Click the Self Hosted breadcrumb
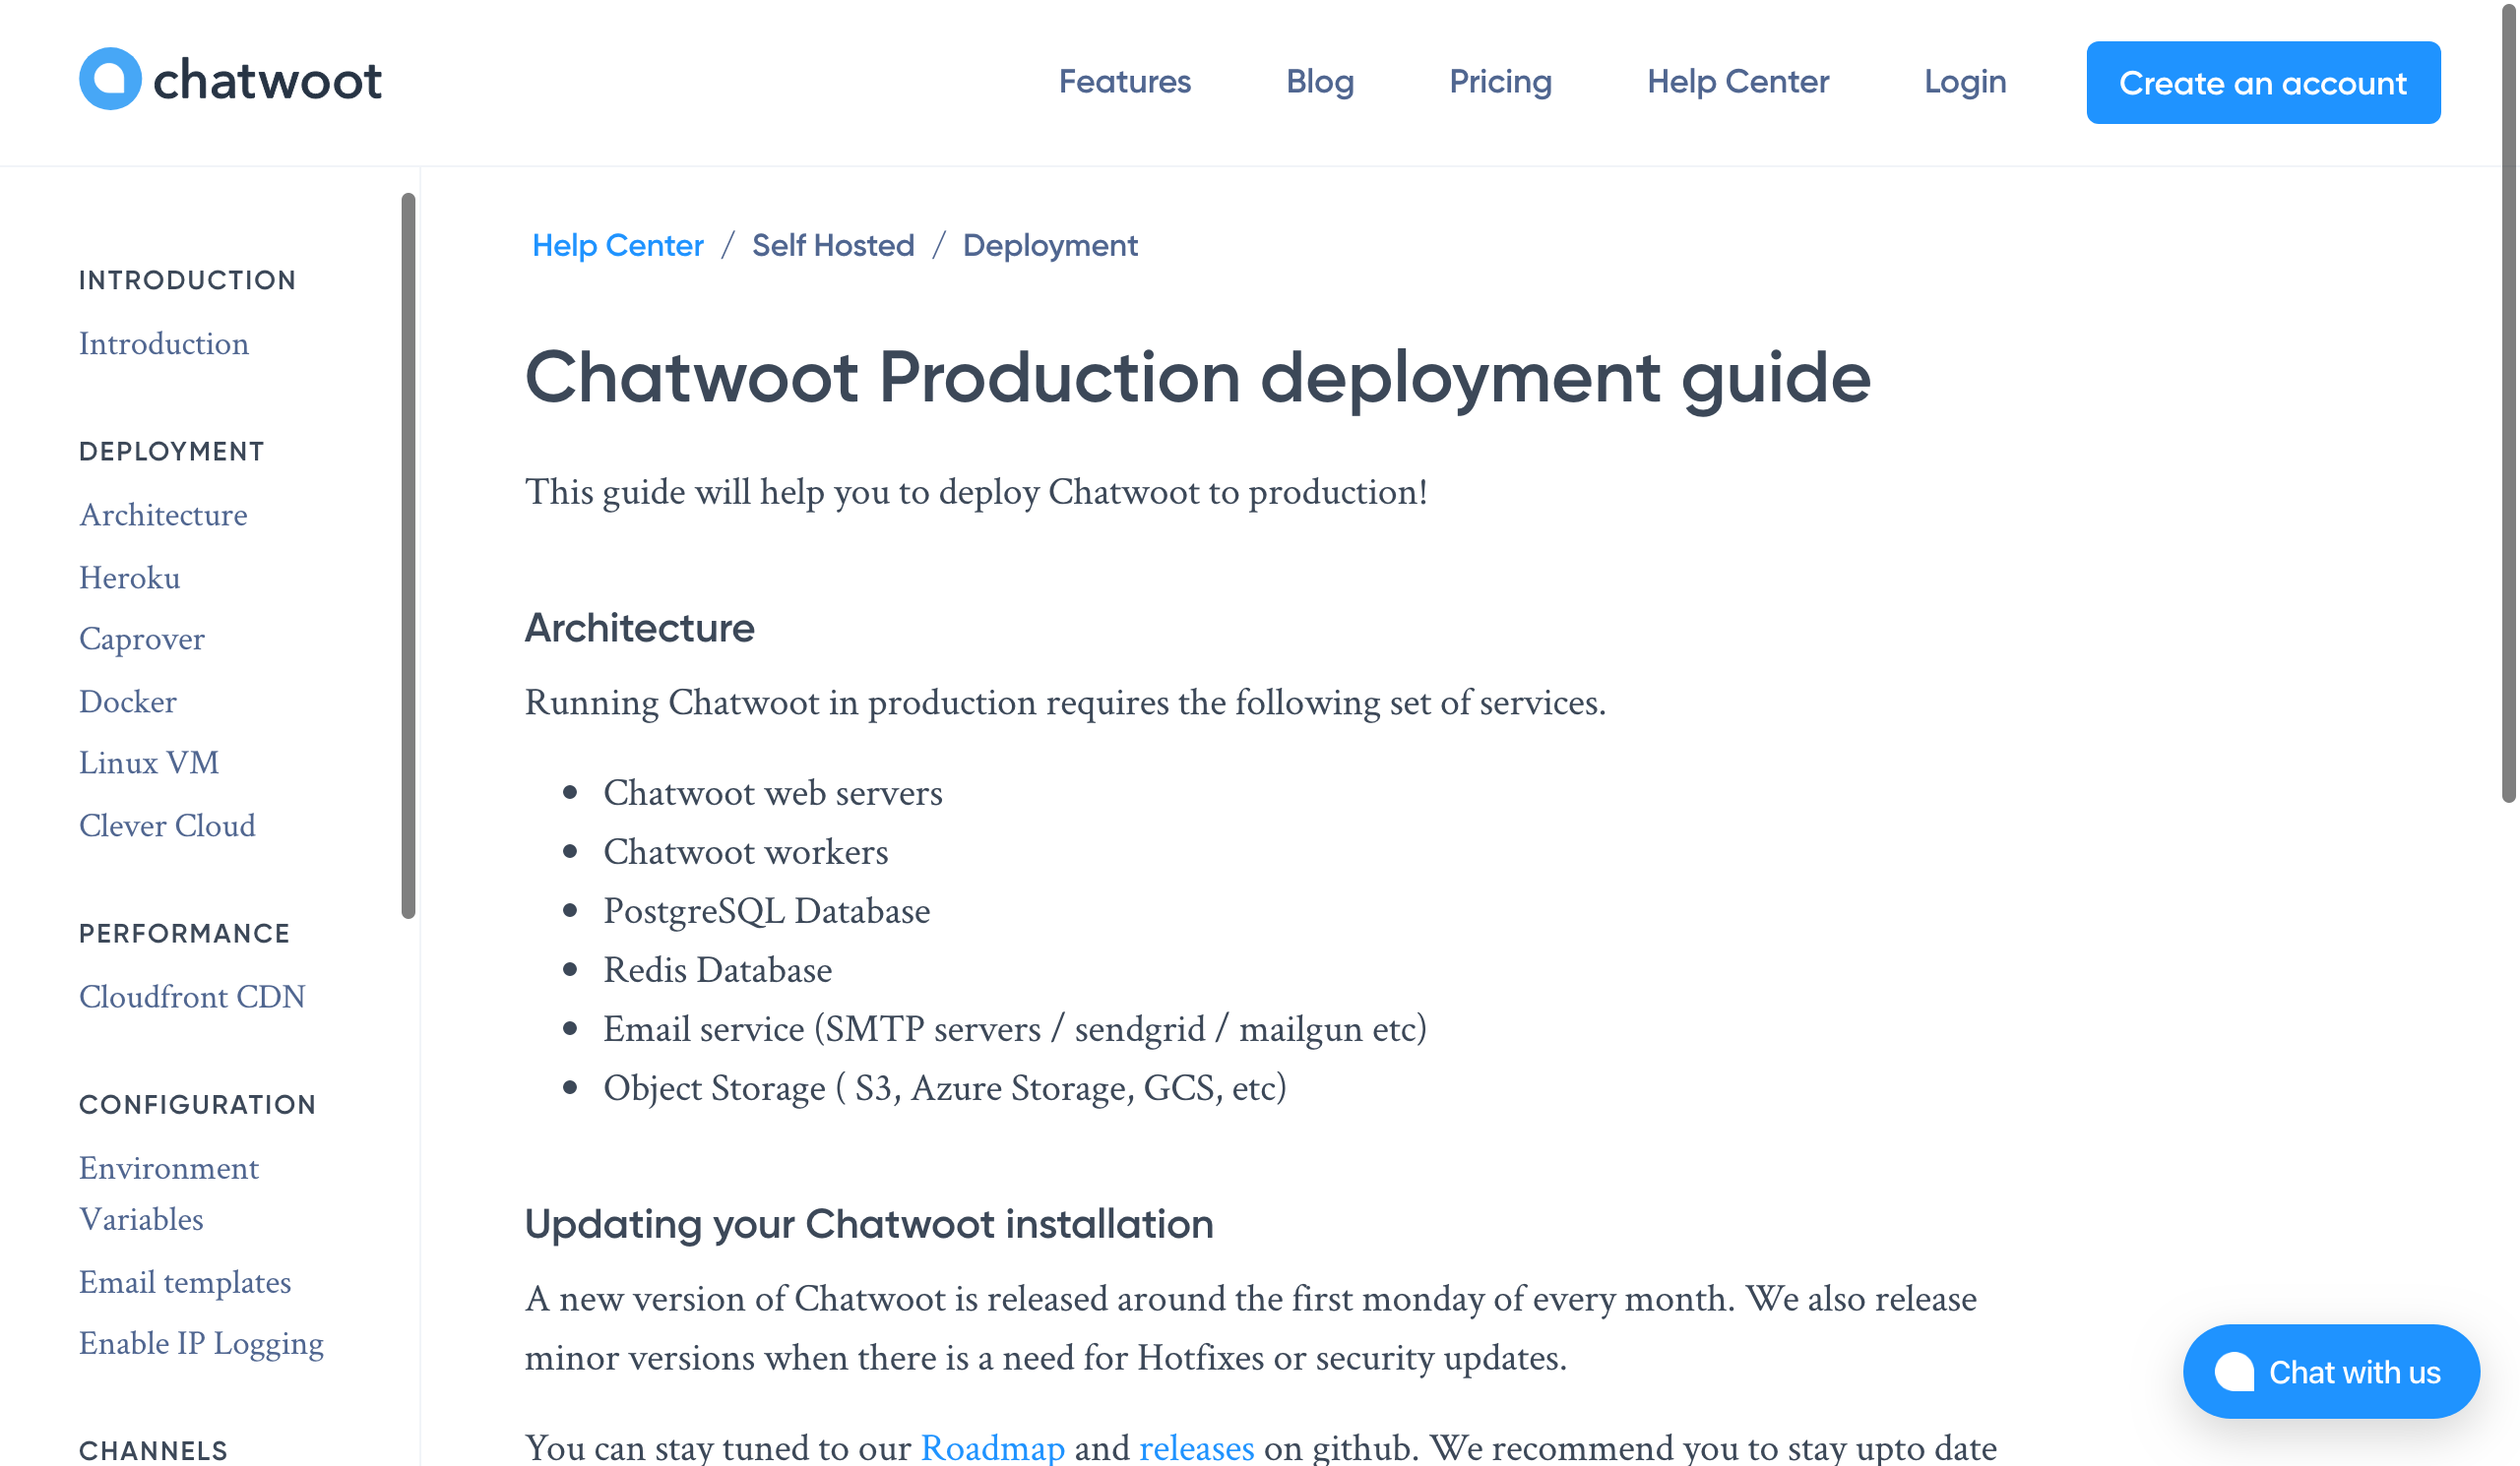Image resolution: width=2520 pixels, height=1466 pixels. pos(833,246)
